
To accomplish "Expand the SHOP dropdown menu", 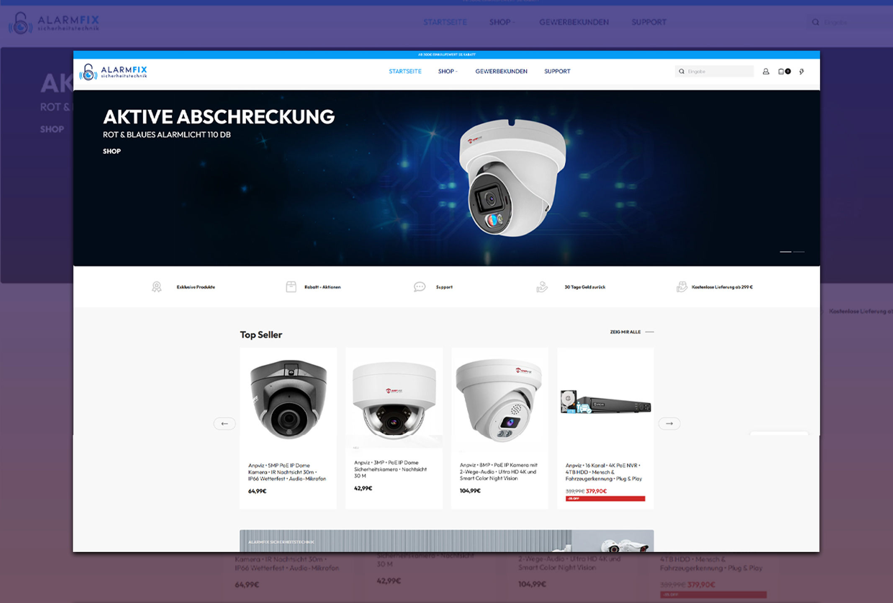I will [x=447, y=71].
